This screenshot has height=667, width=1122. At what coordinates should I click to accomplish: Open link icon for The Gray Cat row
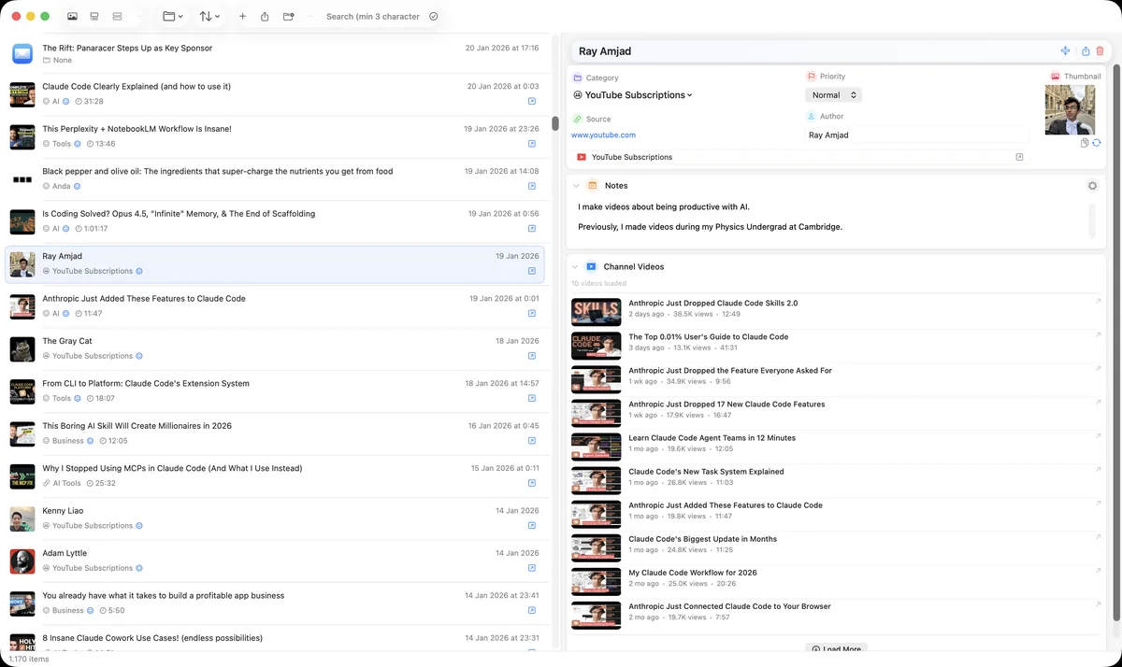pos(532,356)
